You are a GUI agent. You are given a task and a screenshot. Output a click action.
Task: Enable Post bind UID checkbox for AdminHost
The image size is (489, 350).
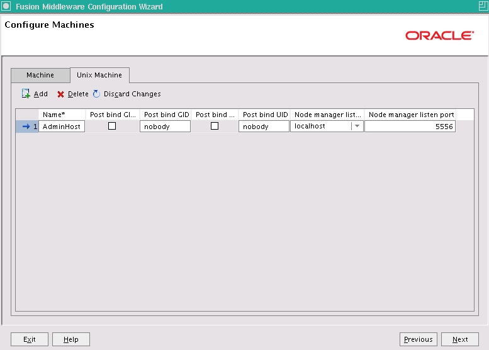click(215, 126)
